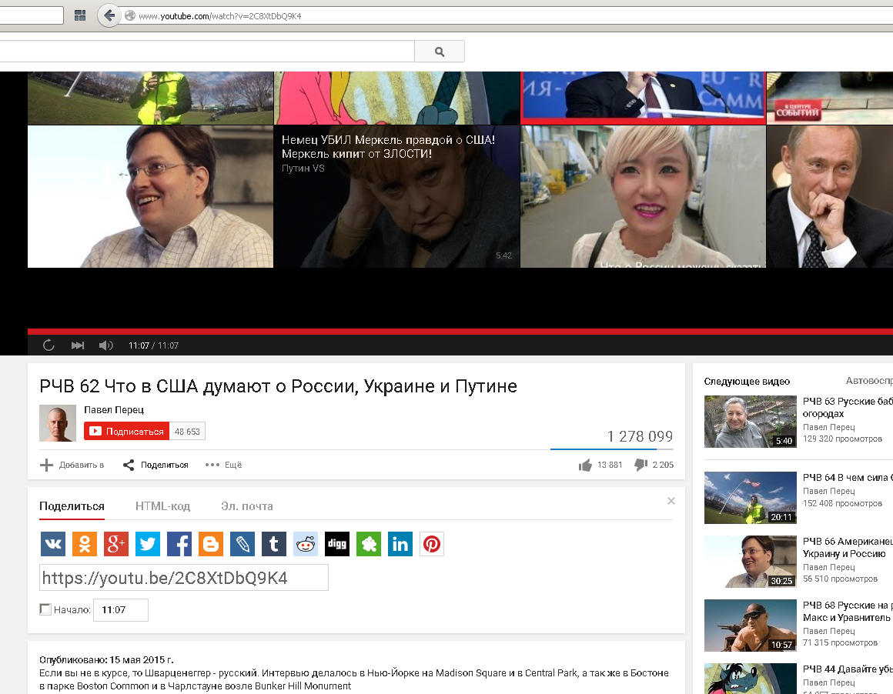Image resolution: width=893 pixels, height=694 pixels.
Task: Like the video thumbs up
Action: [586, 465]
